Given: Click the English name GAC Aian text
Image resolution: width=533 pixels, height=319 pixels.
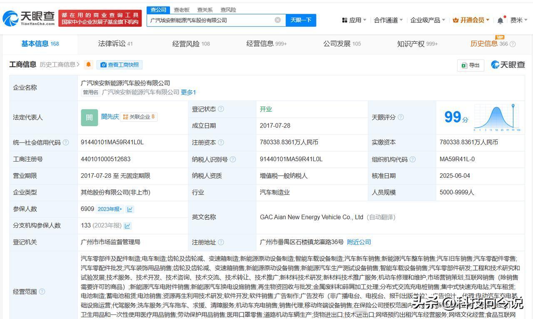Looking at the screenshot, I should point(311,217).
